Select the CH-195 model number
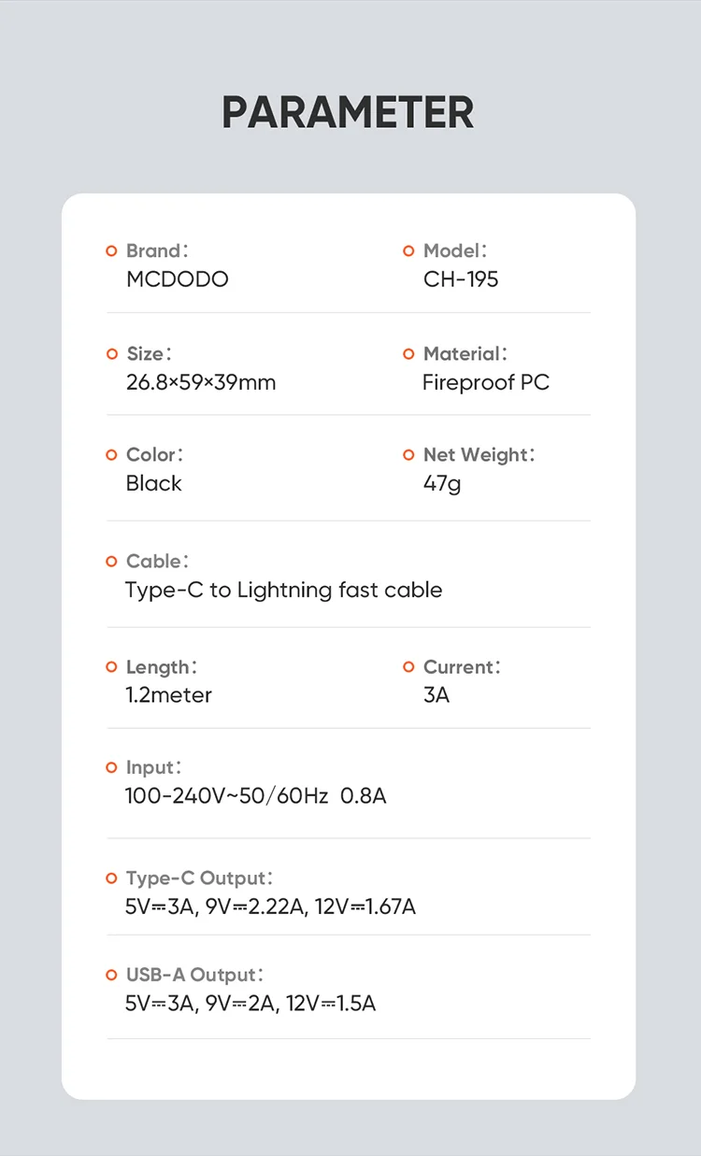 [461, 279]
